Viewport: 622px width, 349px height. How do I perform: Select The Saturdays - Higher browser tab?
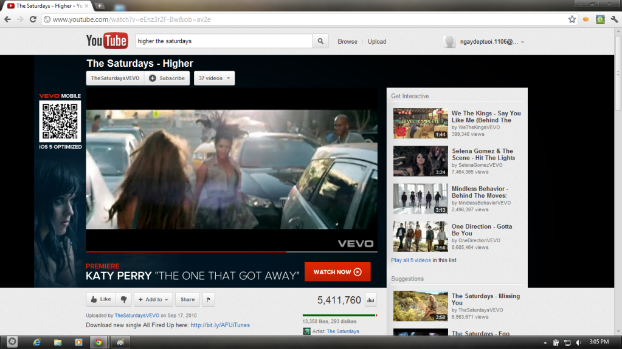[x=47, y=6]
